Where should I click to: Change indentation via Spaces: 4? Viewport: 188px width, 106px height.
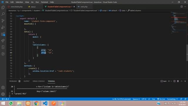(136, 99)
